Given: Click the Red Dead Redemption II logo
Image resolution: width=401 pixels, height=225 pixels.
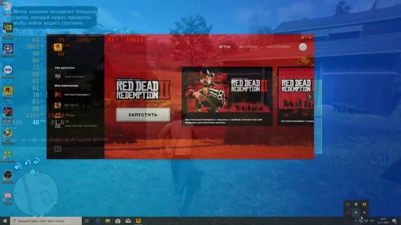Looking at the screenshot, I should click(143, 89).
